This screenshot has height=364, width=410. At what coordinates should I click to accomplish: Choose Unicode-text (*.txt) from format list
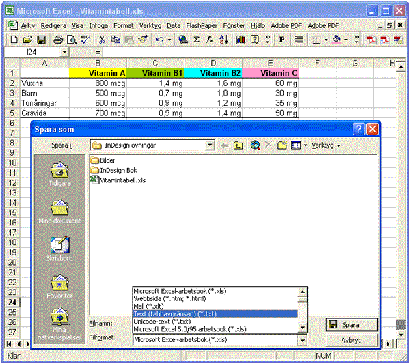click(x=163, y=321)
